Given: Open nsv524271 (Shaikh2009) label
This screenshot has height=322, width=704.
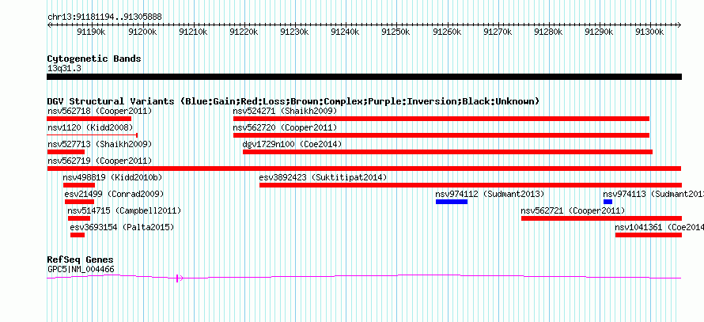Looking at the screenshot, I should coord(285,111).
